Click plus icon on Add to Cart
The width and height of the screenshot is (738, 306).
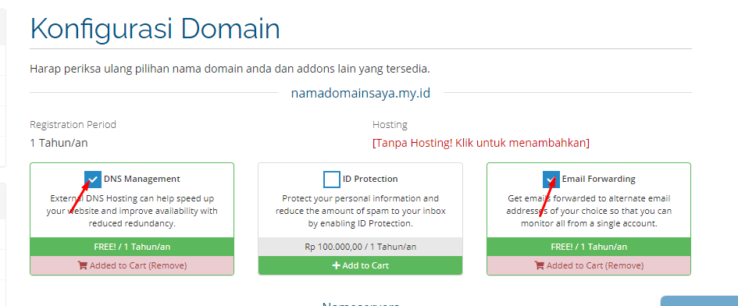[336, 265]
